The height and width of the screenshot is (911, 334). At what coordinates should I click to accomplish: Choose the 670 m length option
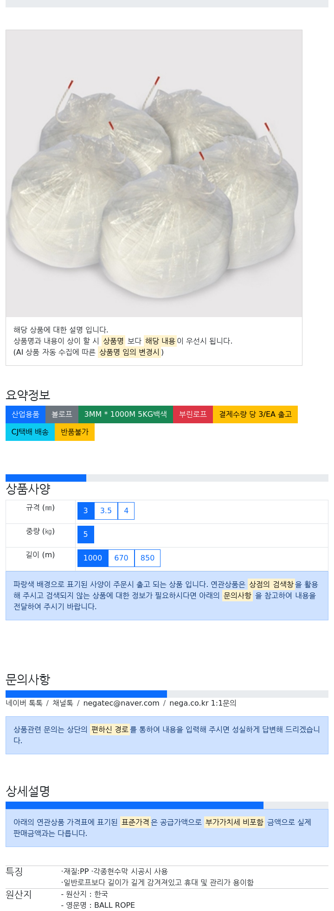pyautogui.click(x=121, y=558)
